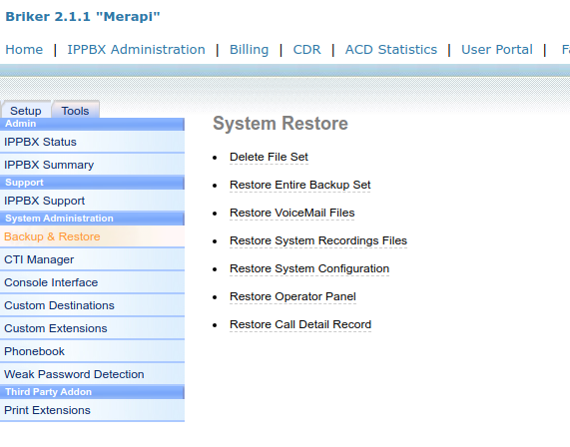Choose Restore System Configuration
570x447 pixels.
click(x=309, y=269)
